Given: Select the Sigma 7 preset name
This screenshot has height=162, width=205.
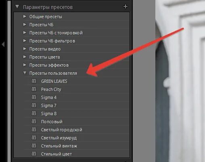Looking at the screenshot, I should 49,105.
